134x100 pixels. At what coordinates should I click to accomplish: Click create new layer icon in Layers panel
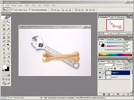point(123,94)
